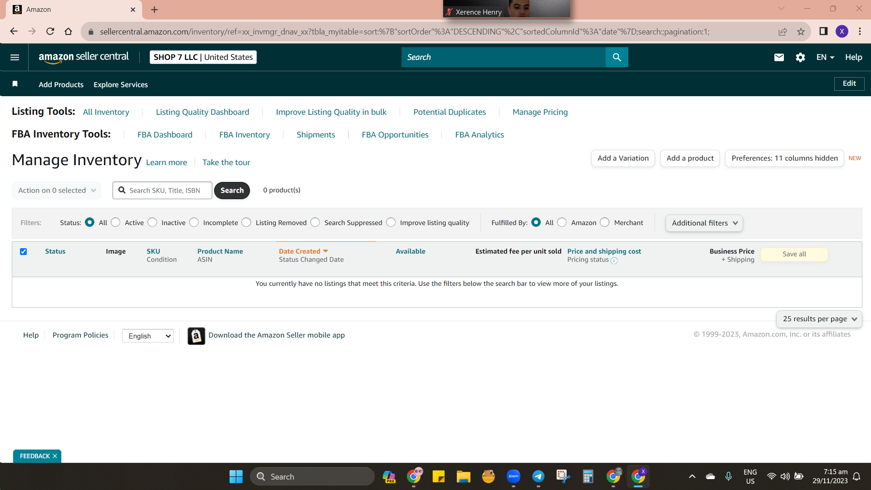
Task: Select the Search Suppressed status filter
Action: click(315, 222)
